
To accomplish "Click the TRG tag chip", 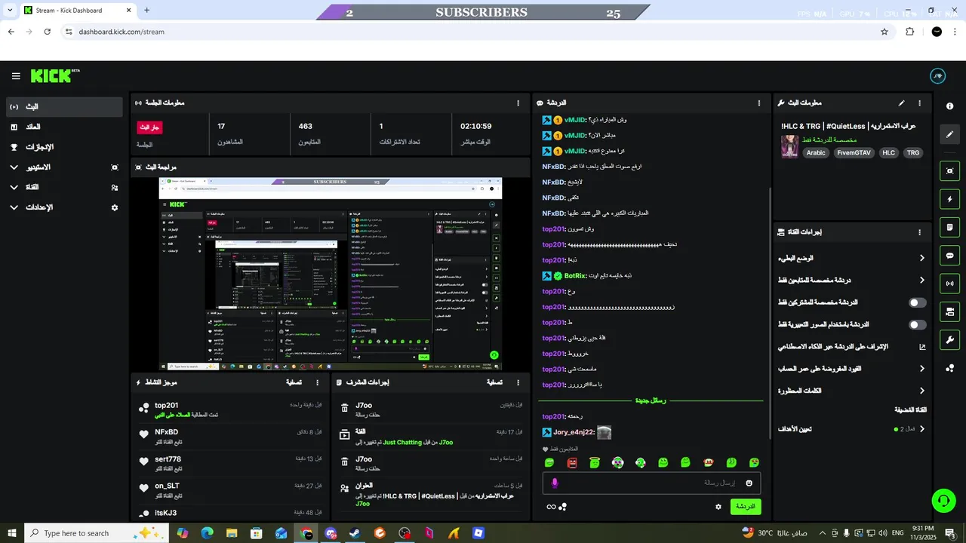I will click(x=913, y=152).
